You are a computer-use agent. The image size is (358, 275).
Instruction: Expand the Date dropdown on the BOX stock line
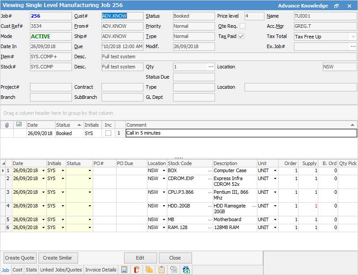click(x=43, y=170)
